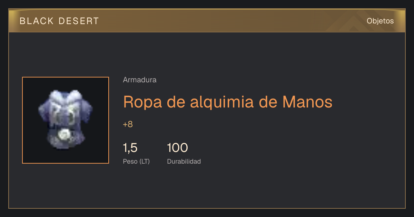Click the 1,5 weight value

pos(130,148)
